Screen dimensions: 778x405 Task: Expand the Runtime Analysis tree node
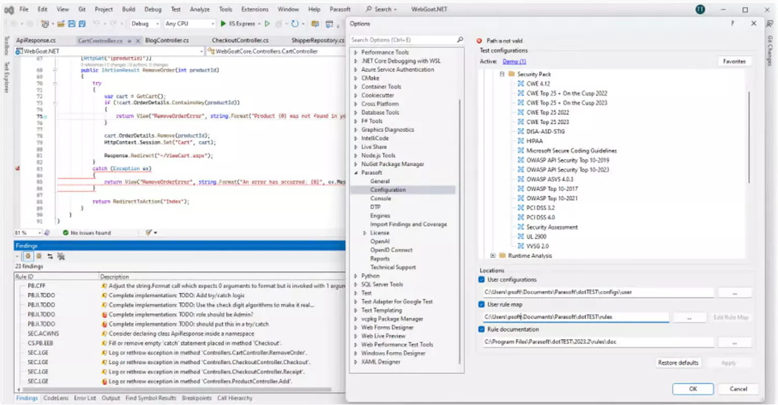(493, 256)
